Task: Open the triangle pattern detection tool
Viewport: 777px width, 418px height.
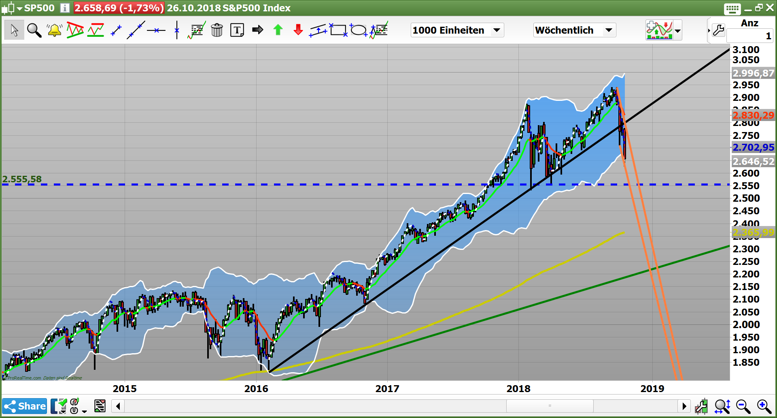Action: tap(75, 30)
